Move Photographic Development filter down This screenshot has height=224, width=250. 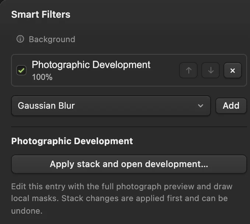[x=211, y=70]
